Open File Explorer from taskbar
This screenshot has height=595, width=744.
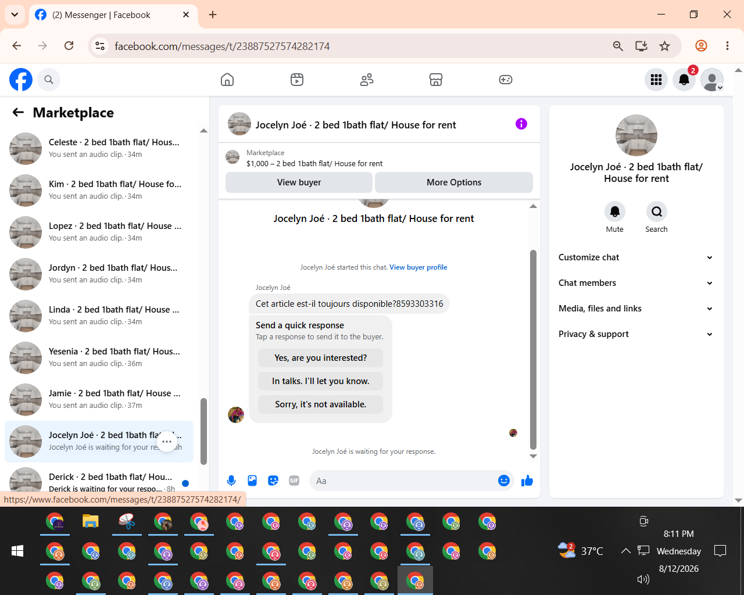coord(90,522)
